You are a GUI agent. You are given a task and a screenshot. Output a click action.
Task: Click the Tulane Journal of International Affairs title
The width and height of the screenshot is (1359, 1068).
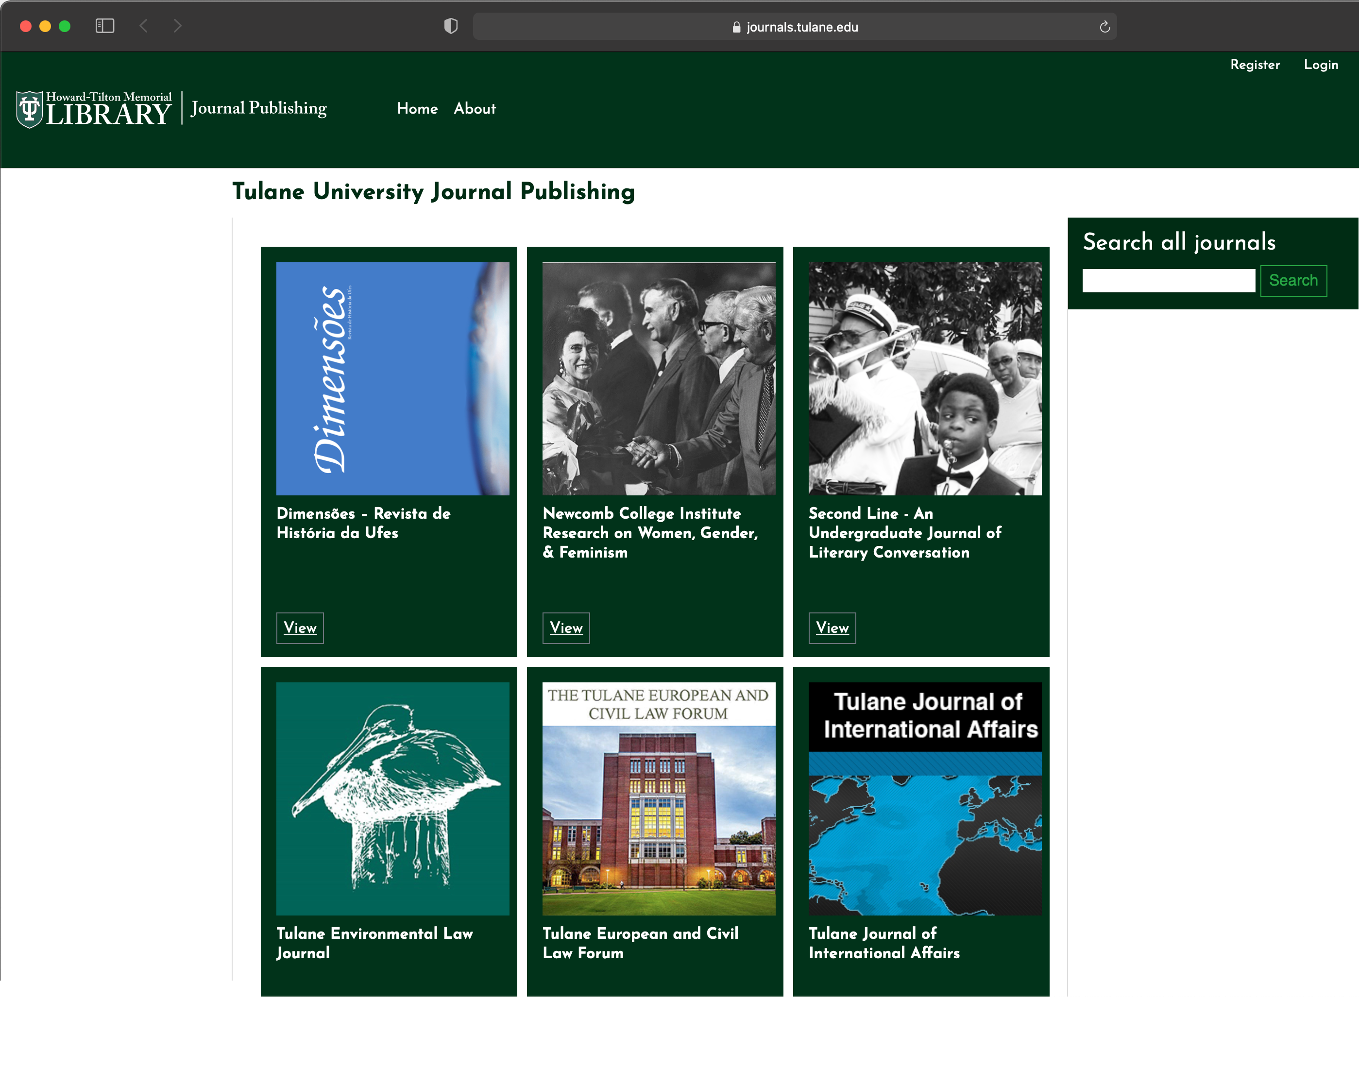(883, 943)
